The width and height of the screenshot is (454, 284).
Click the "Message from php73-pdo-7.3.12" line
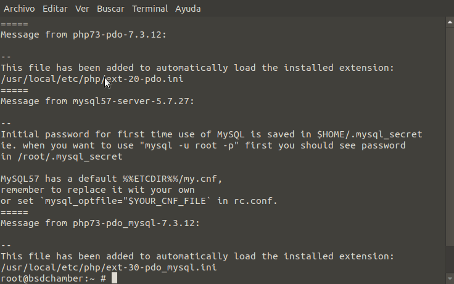(x=84, y=34)
